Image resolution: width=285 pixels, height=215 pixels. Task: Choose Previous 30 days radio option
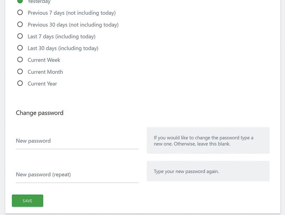pos(20,25)
